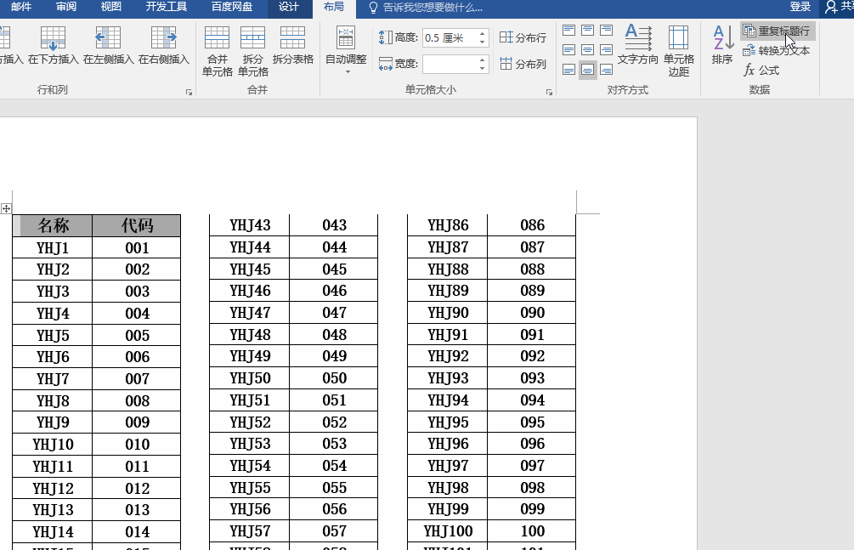Click 登录 to sign in

click(x=800, y=7)
